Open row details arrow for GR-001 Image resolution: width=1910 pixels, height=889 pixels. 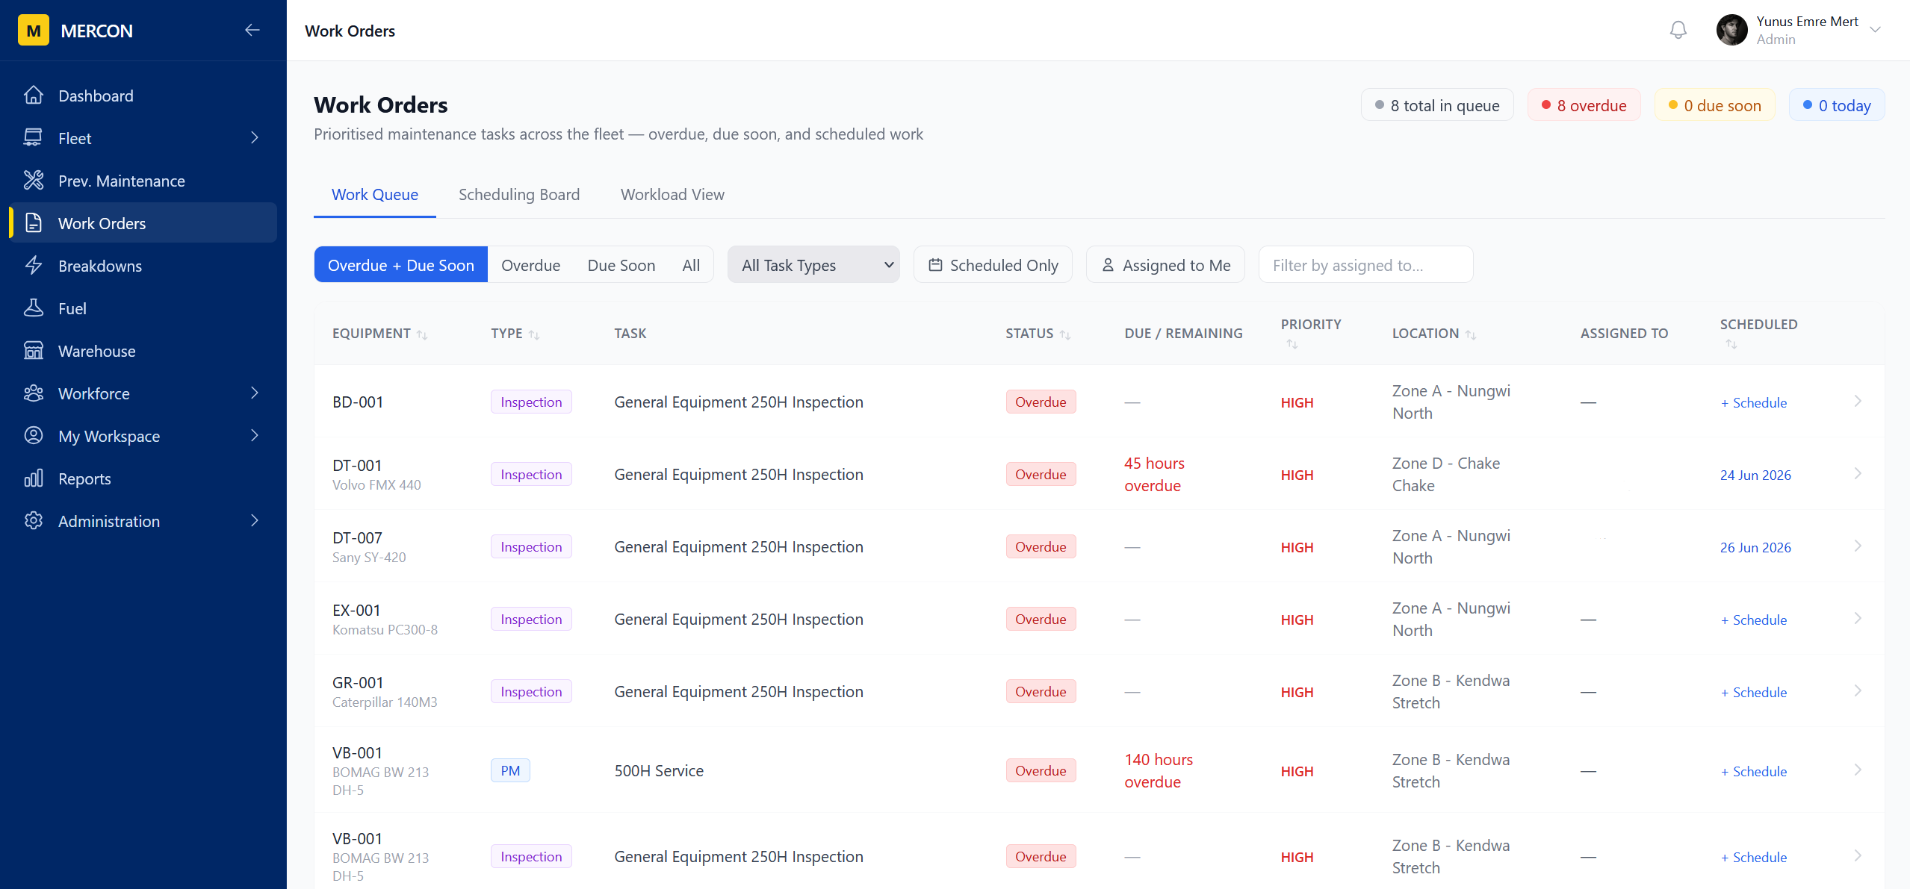(x=1858, y=691)
